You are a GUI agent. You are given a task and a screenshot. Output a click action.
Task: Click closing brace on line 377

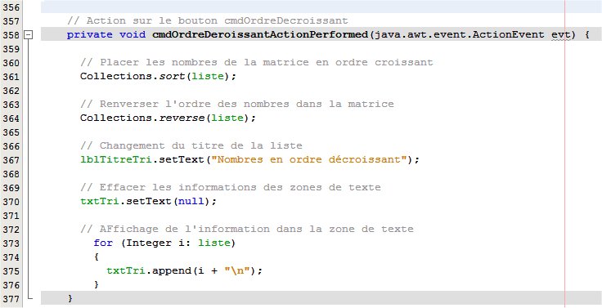pos(70,298)
